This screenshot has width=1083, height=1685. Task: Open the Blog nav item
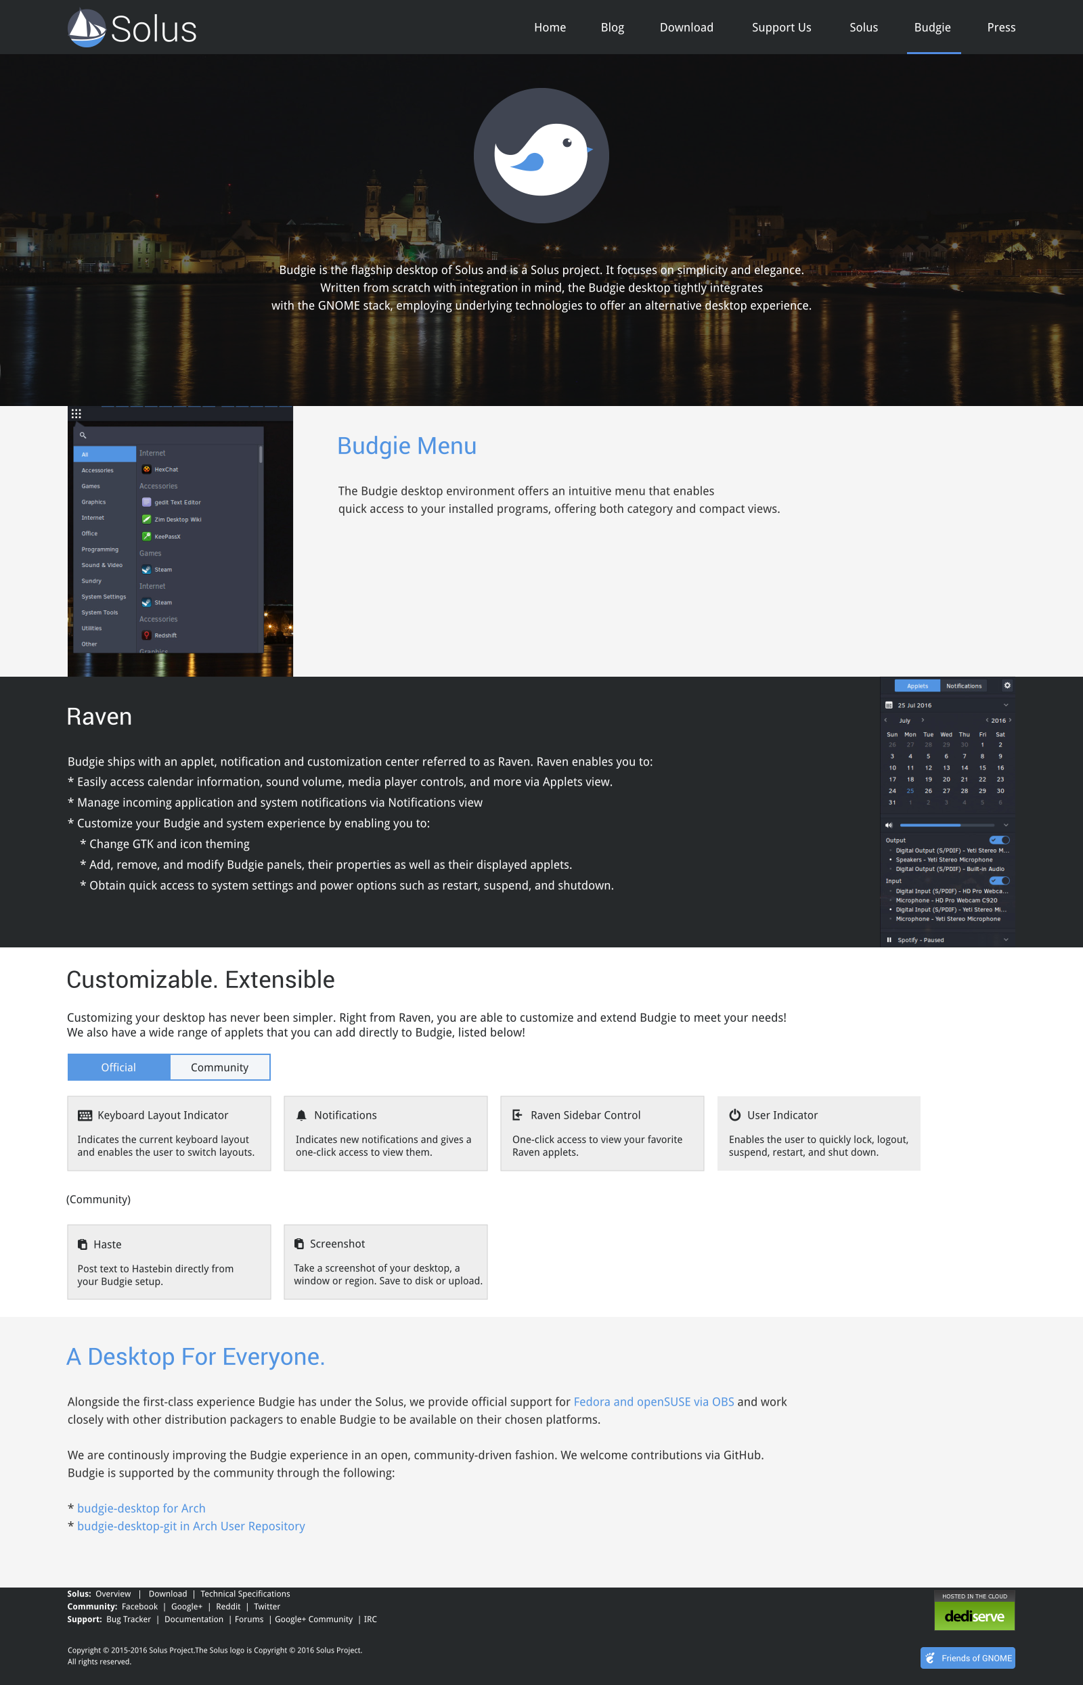pos(613,28)
